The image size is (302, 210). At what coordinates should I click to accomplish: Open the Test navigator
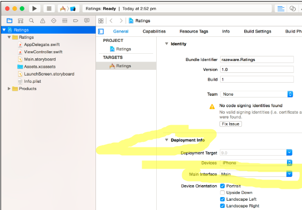pos(54,21)
